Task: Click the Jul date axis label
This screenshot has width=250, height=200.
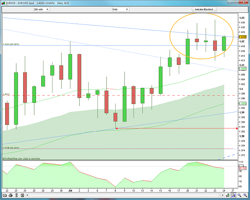Action: pos(70,190)
